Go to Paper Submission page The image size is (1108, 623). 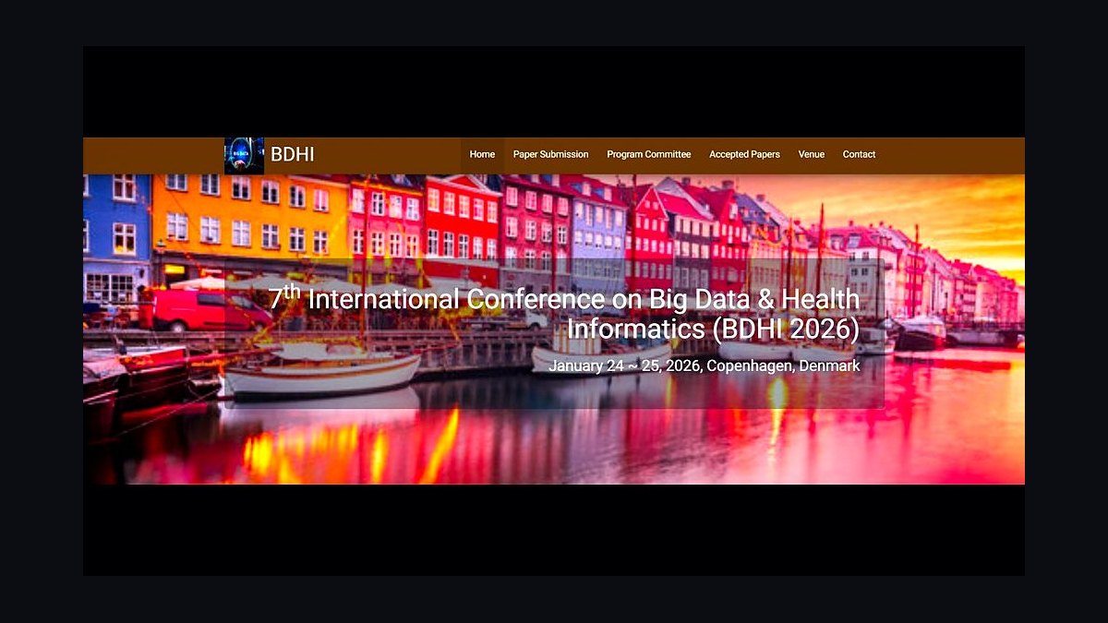pyautogui.click(x=550, y=154)
